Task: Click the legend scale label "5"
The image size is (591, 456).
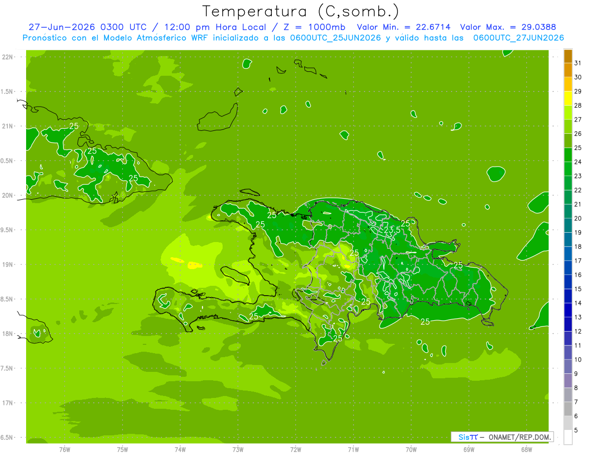Action: pos(576,430)
